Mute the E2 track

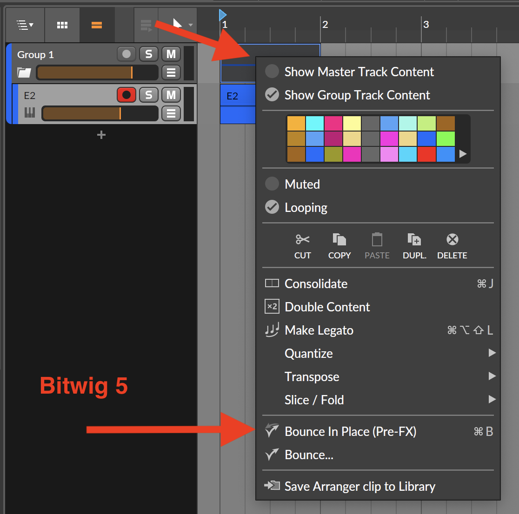coord(171,95)
